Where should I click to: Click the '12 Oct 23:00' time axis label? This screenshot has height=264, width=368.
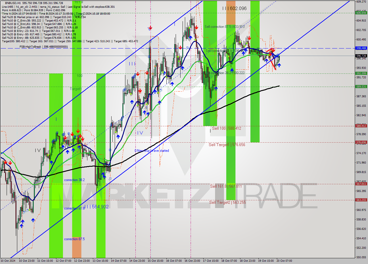coord(81,261)
